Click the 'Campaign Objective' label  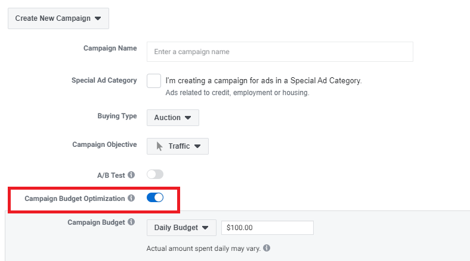pyautogui.click(x=104, y=144)
